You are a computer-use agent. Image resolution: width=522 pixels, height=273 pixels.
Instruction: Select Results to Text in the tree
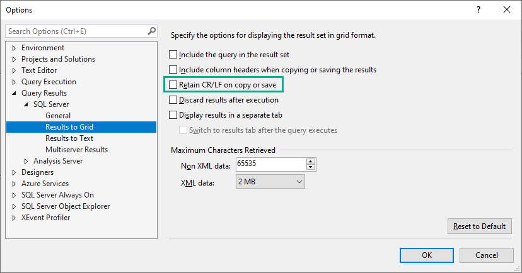[69, 138]
